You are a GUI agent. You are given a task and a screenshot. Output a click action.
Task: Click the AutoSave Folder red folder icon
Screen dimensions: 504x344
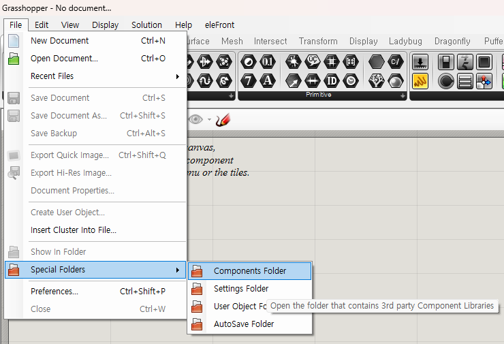pyautogui.click(x=197, y=324)
